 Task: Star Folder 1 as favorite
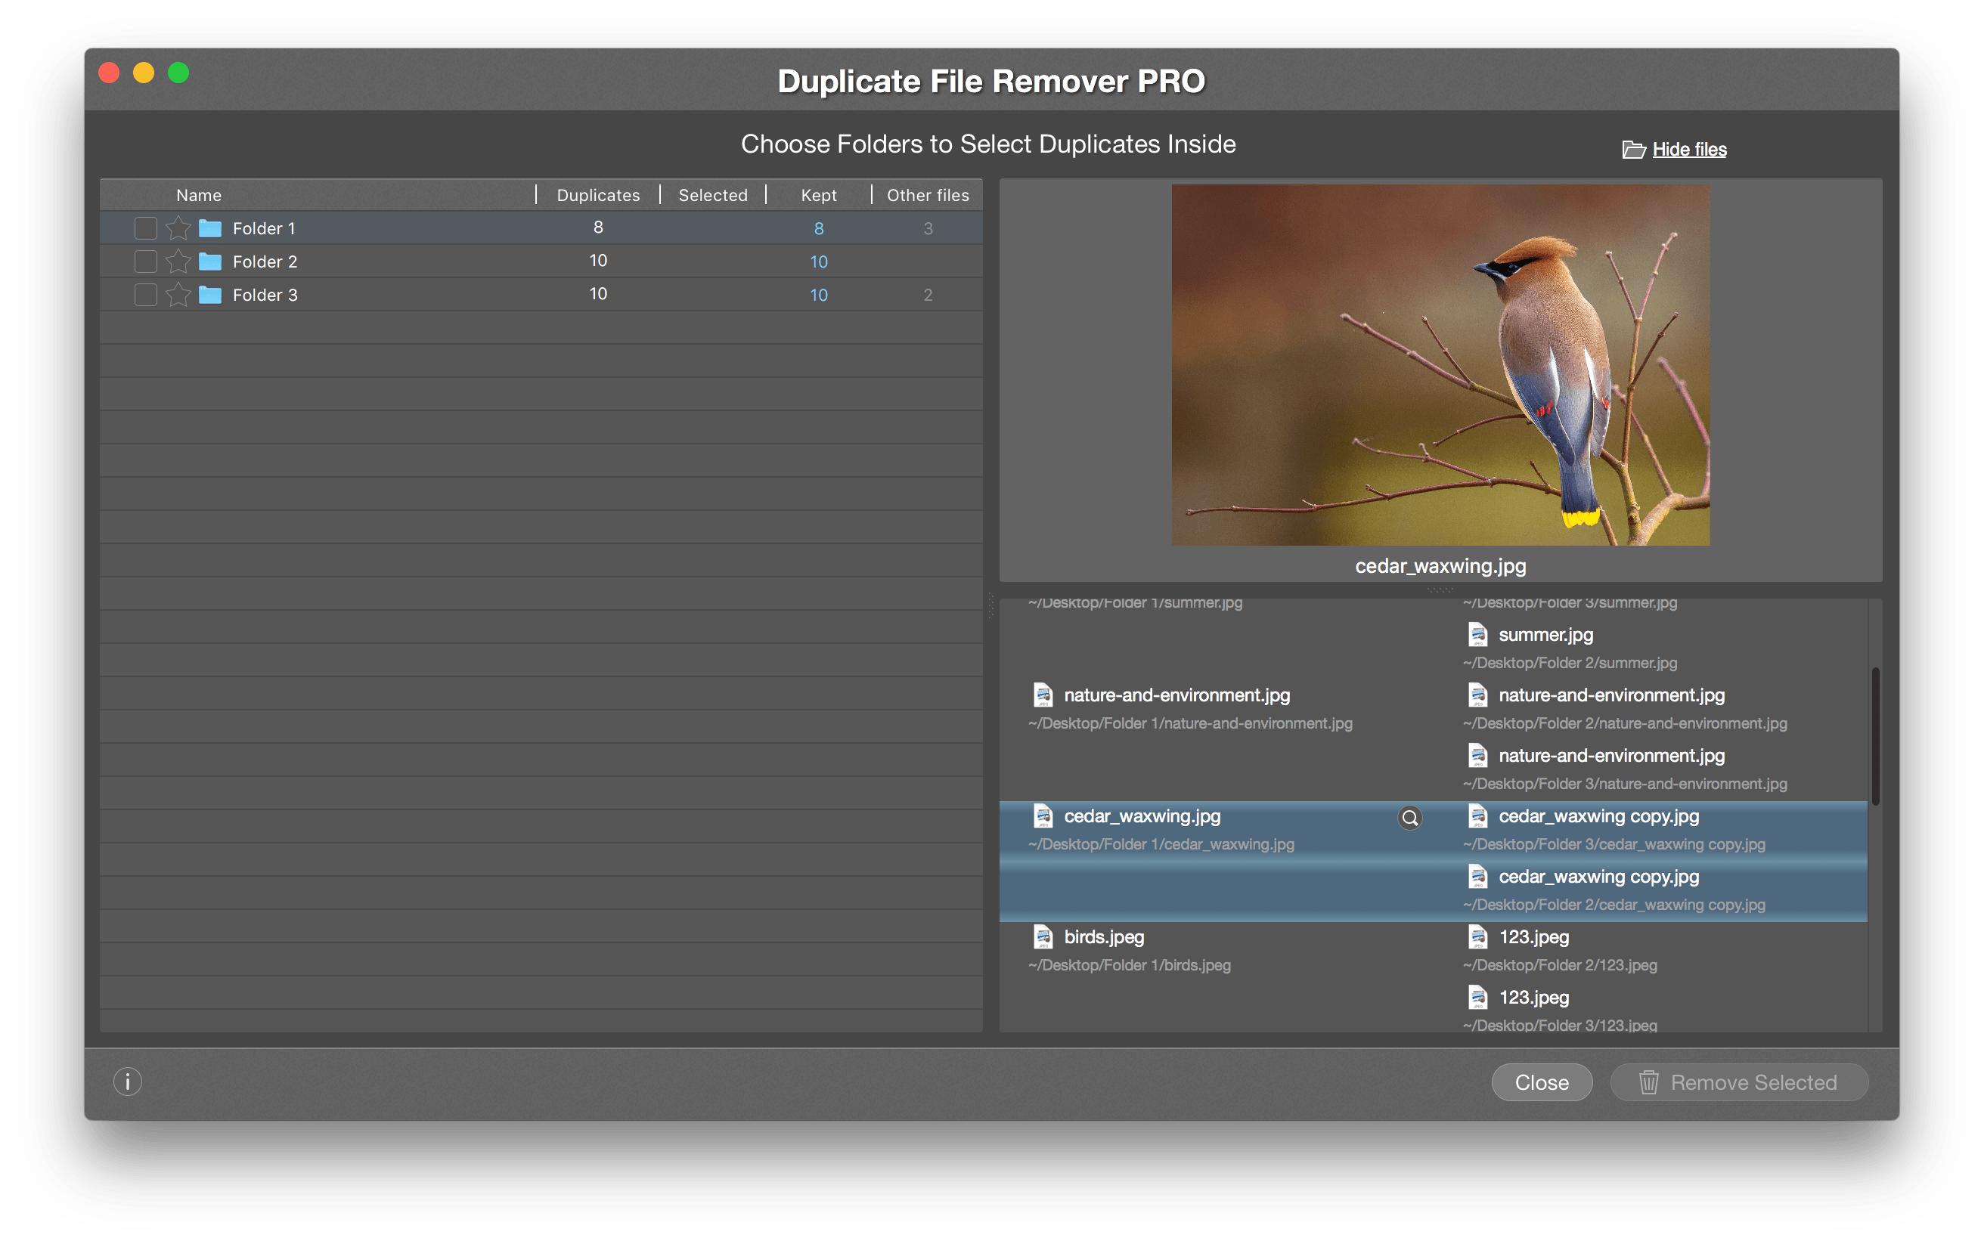pyautogui.click(x=178, y=227)
